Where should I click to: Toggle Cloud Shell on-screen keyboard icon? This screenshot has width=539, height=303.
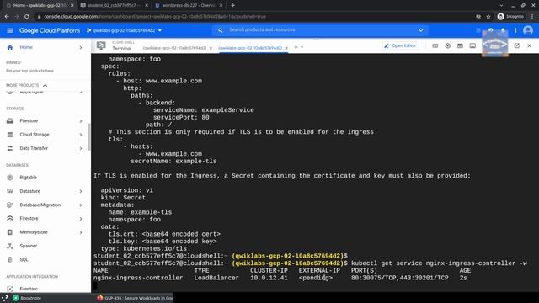tap(435, 45)
